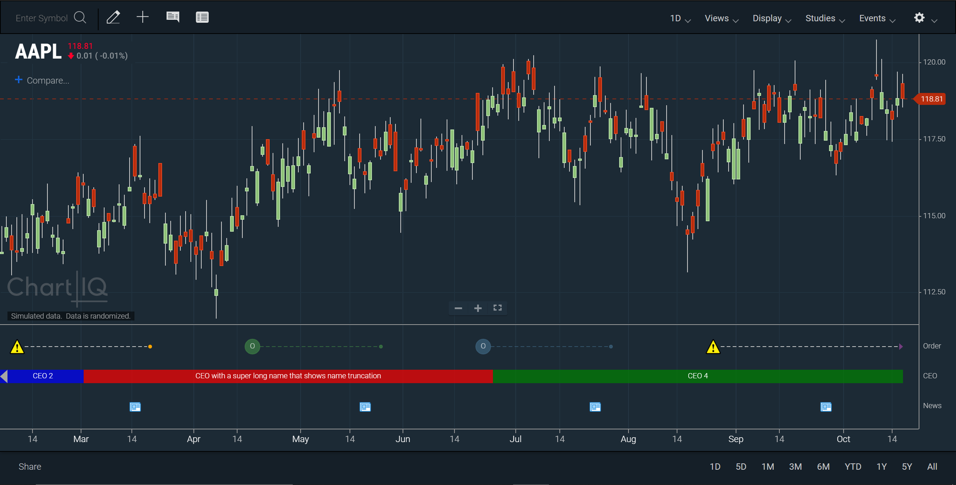956x485 pixels.
Task: Click the News lane label
Action: tap(932, 406)
